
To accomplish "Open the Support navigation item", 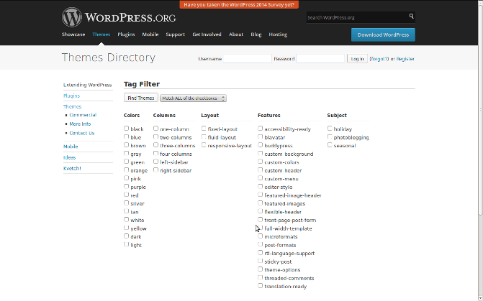I will [x=175, y=34].
